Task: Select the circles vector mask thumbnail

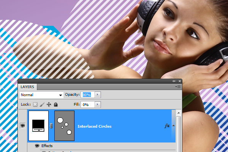Action: coord(64,126)
